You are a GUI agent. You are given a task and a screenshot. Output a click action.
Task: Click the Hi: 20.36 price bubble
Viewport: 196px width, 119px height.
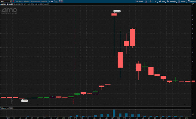tap(117, 11)
